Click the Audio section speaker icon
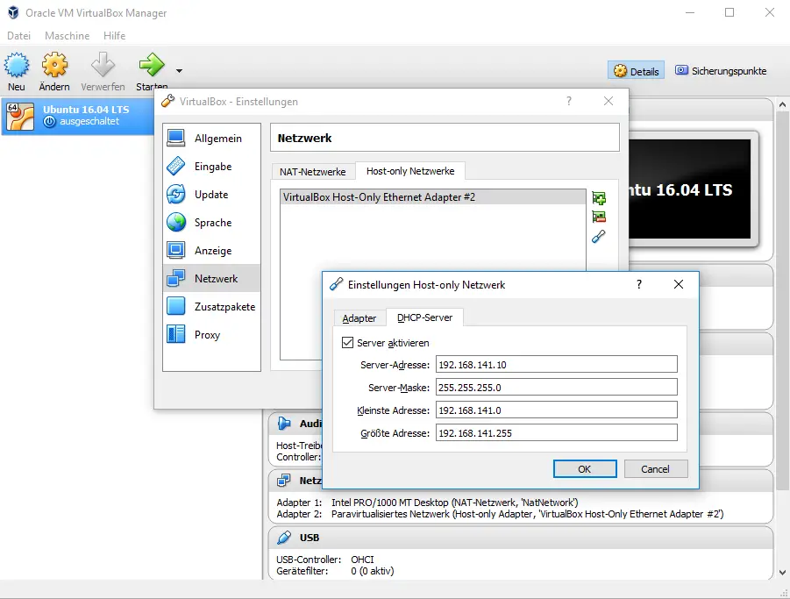 (x=284, y=424)
